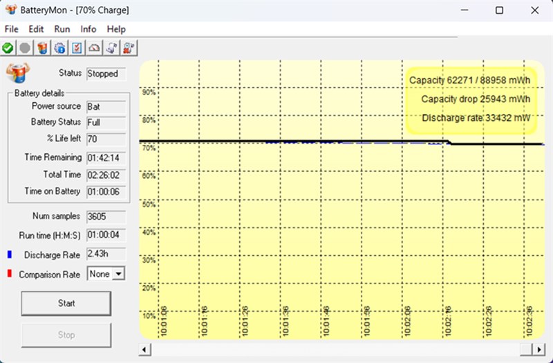553x363 pixels.
Task: Click the last toolbar icon with the wrench
Action: [129, 48]
